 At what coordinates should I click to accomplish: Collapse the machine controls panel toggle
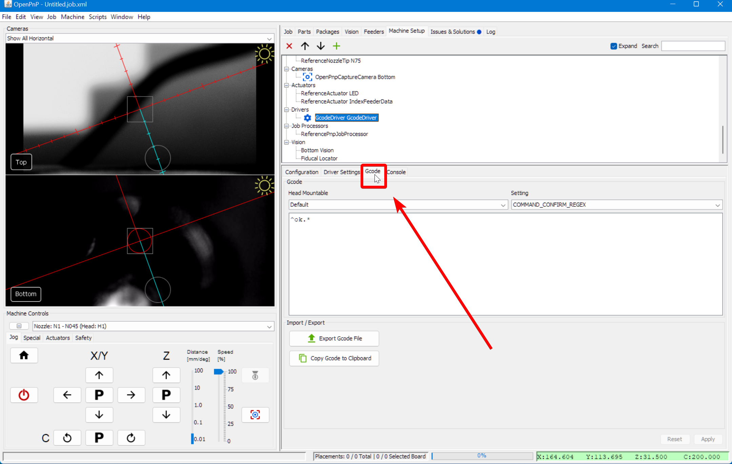click(x=19, y=326)
